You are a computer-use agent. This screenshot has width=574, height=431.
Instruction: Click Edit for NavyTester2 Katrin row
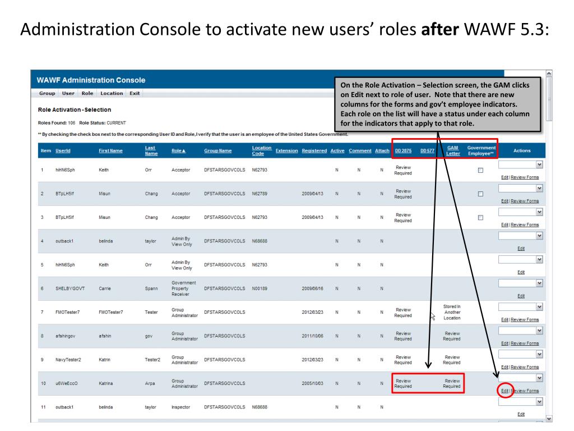tap(504, 367)
